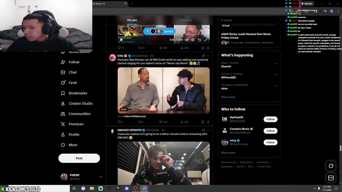Play the top video
The image size is (342, 192).
(x=121, y=40)
